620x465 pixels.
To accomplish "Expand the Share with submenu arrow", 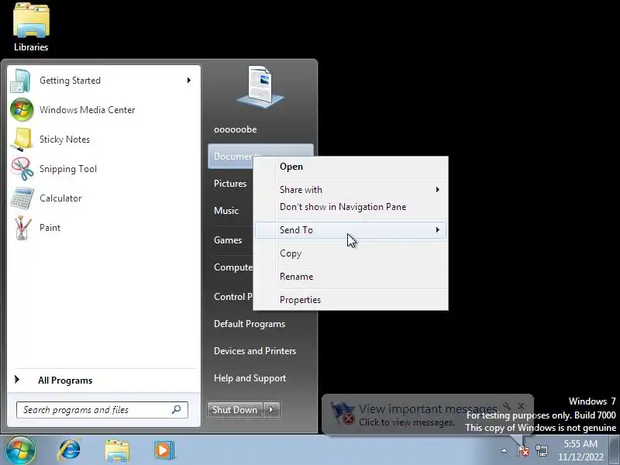I will point(437,189).
